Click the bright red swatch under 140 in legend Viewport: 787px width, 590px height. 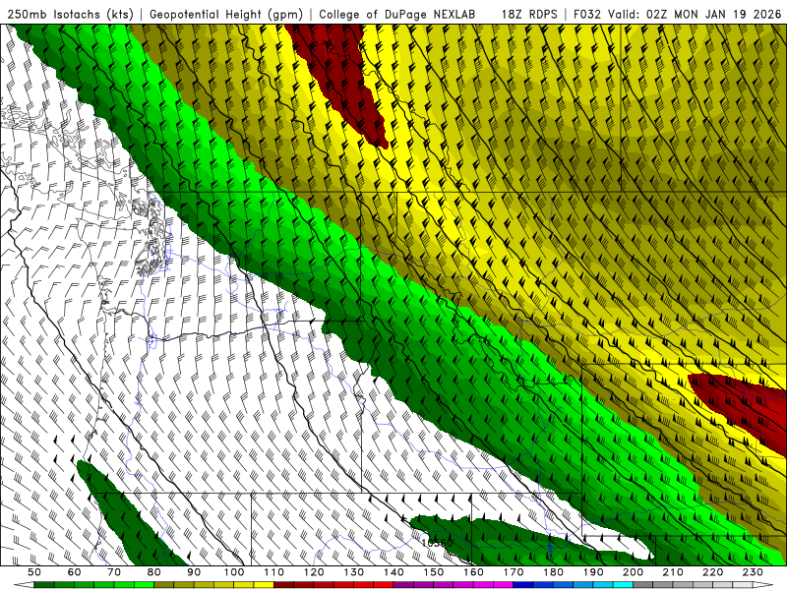click(x=384, y=584)
